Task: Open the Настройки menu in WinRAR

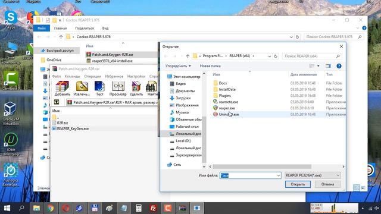Action: 136,76
